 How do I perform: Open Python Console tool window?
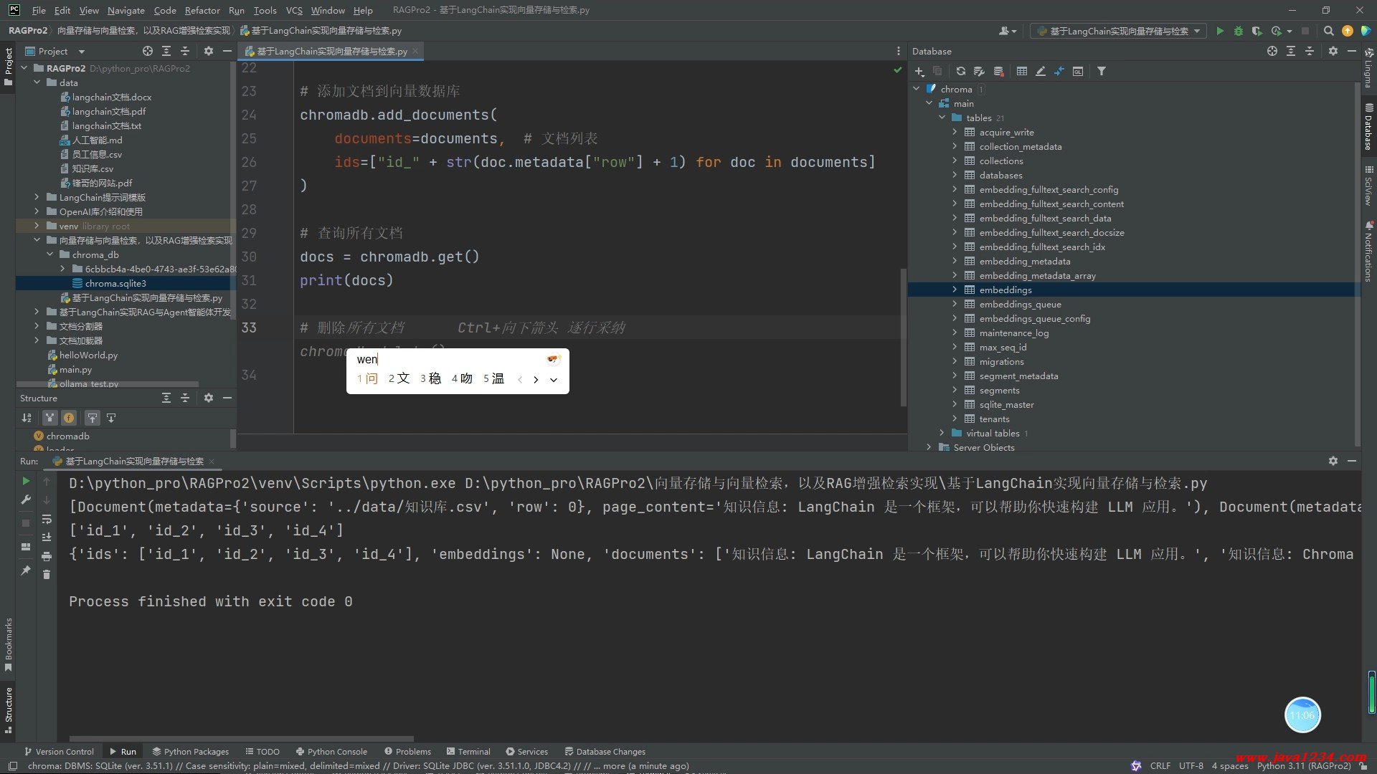[331, 752]
